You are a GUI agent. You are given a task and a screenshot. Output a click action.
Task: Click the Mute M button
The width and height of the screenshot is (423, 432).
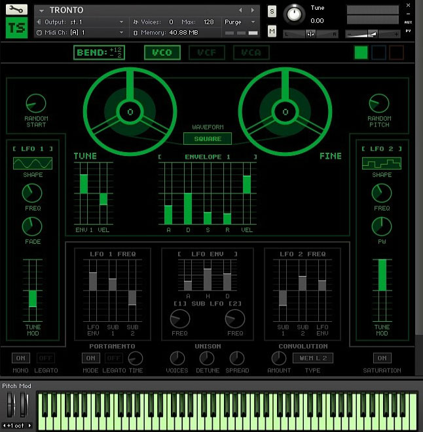click(272, 31)
